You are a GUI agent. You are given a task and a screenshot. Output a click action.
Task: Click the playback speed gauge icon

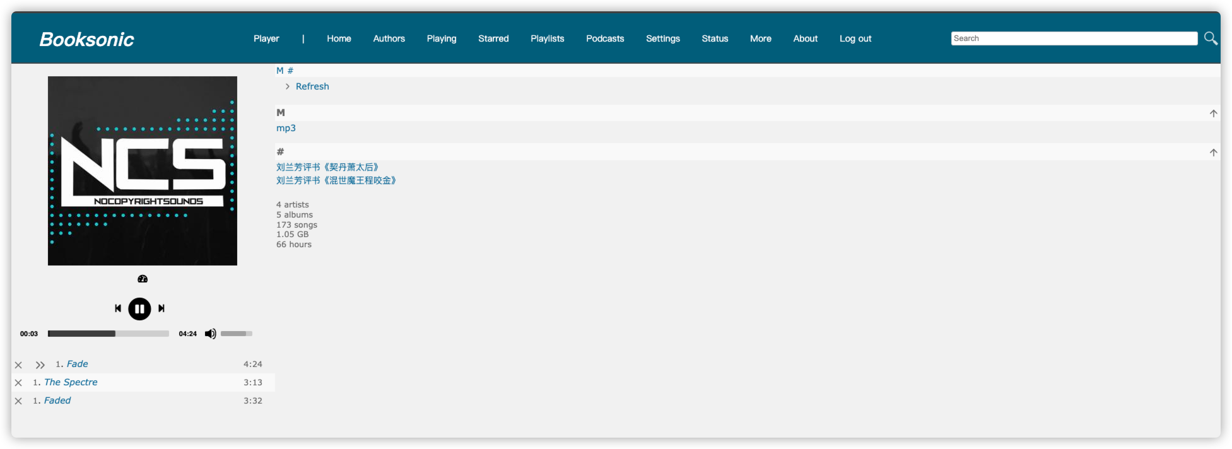[x=143, y=279]
